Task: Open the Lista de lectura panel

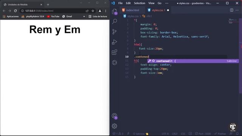Action: [98, 17]
